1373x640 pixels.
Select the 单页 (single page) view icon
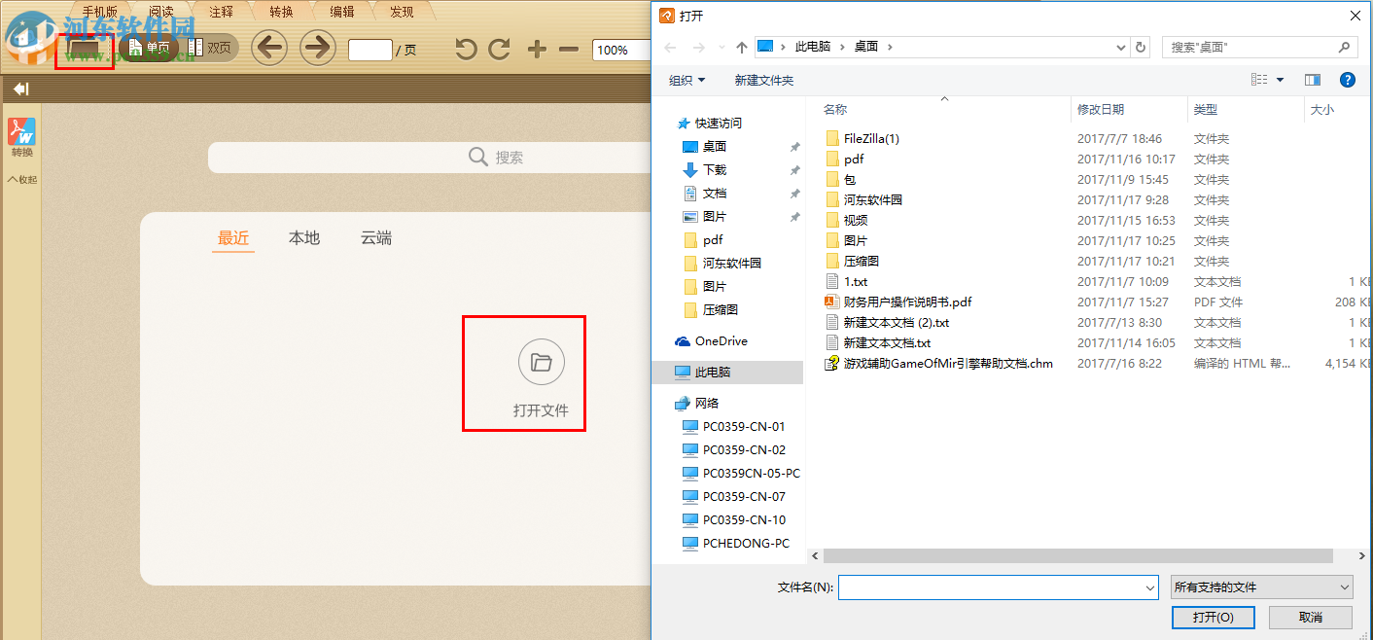[151, 47]
